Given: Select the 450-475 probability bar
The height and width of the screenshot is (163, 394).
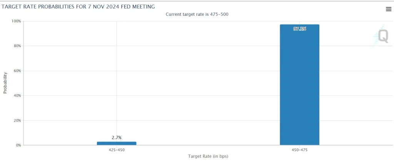Looking at the screenshot, I should click(299, 85).
